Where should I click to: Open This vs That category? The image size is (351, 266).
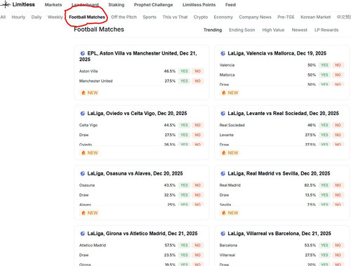point(175,17)
